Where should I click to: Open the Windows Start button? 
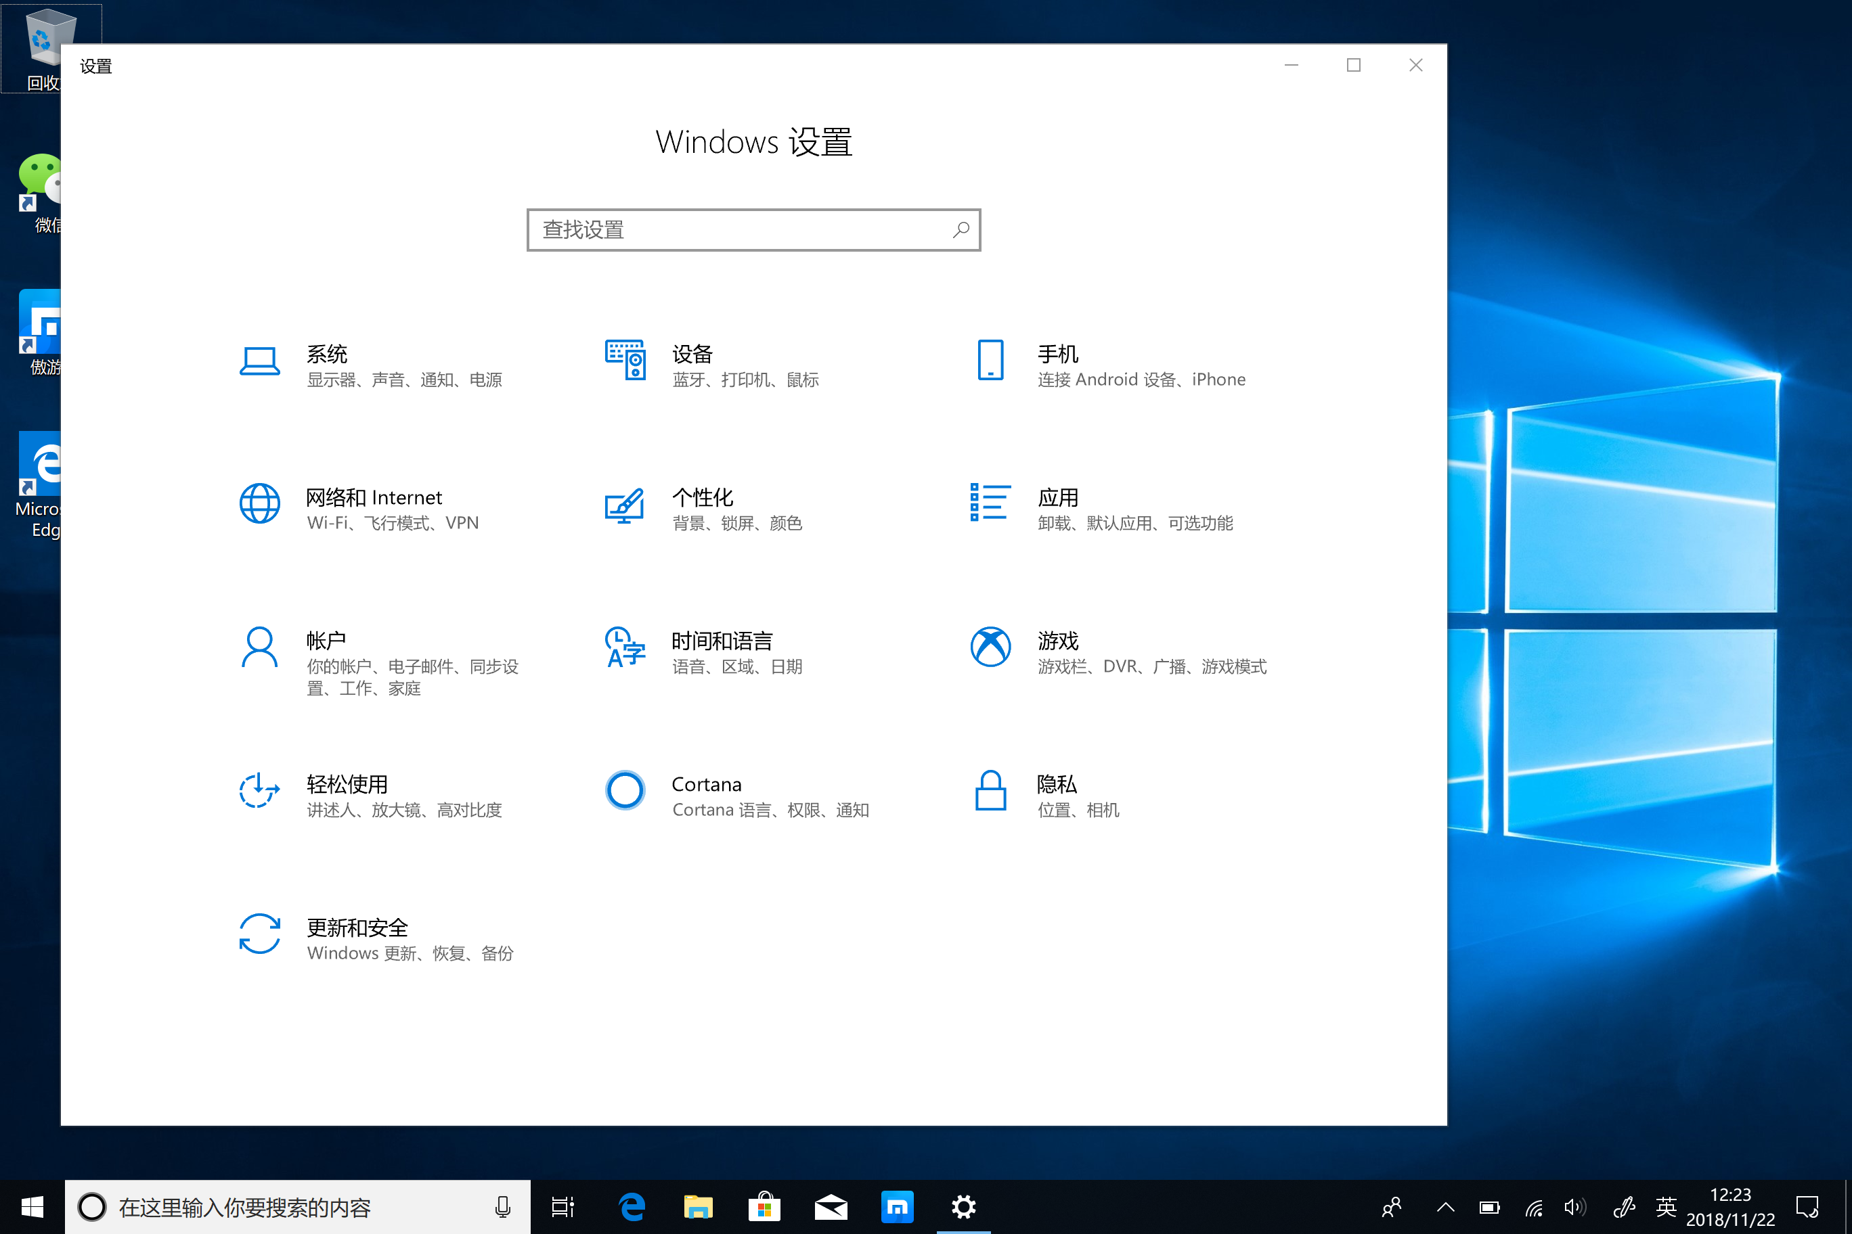tap(32, 1207)
